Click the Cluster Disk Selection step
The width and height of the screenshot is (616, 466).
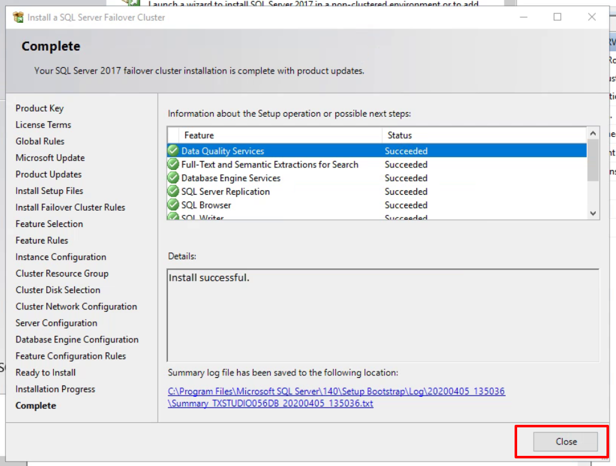click(x=58, y=290)
